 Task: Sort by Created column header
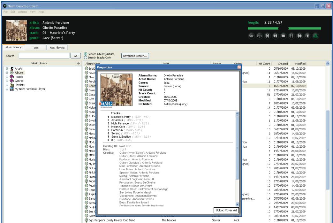(x=283, y=64)
